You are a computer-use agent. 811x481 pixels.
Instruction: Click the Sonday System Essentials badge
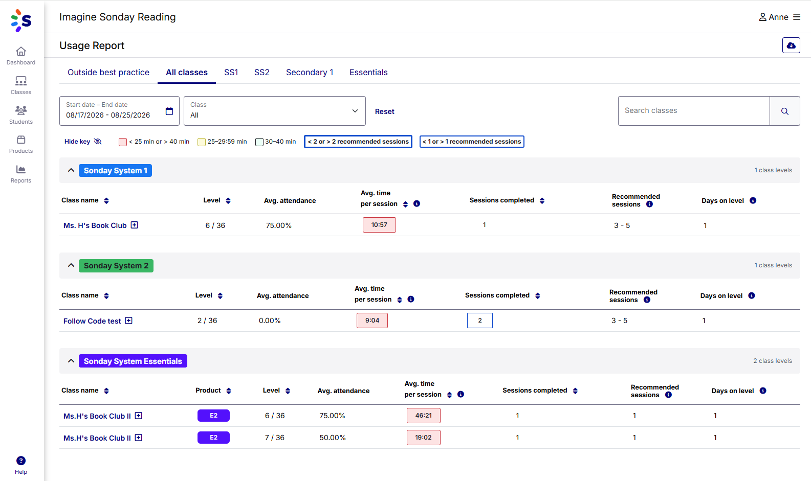click(x=133, y=361)
